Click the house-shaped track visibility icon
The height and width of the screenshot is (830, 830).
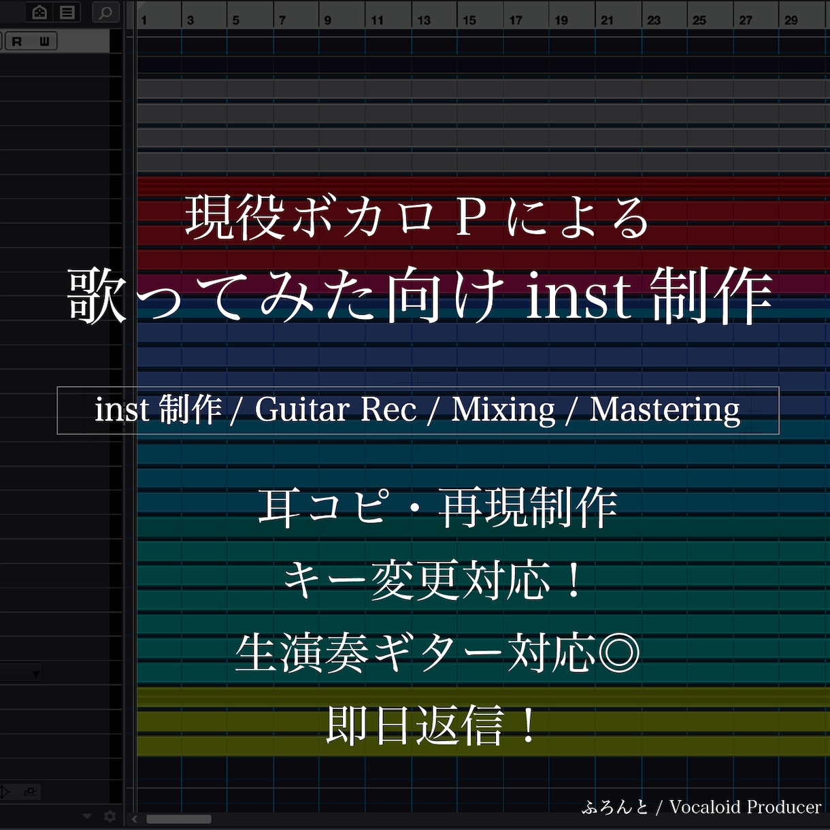[39, 12]
